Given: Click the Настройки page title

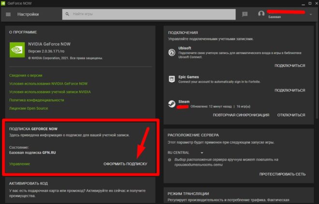Looking at the screenshot, I should click(28, 14).
